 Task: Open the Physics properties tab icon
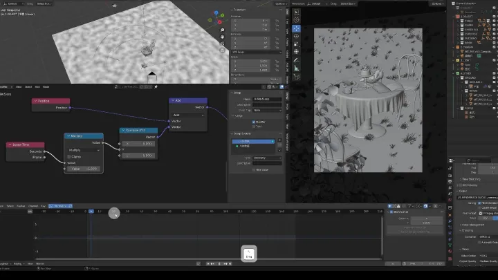(x=450, y=234)
